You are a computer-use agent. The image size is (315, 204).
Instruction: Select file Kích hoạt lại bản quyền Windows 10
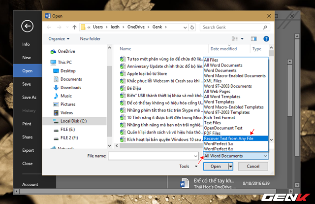click(x=161, y=139)
